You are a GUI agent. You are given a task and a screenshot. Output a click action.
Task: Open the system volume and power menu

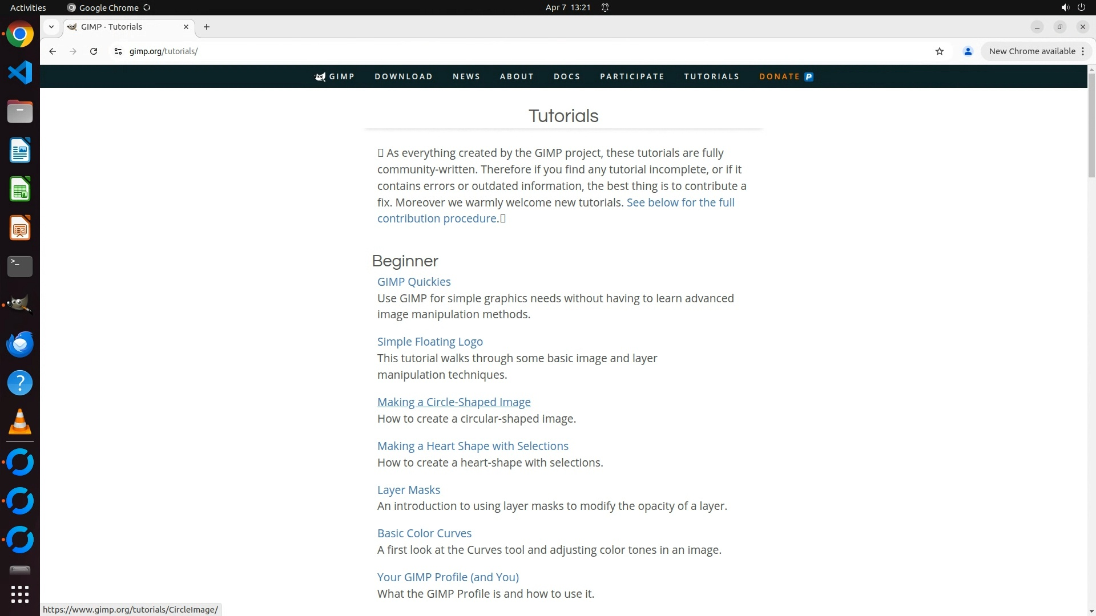click(x=1073, y=7)
